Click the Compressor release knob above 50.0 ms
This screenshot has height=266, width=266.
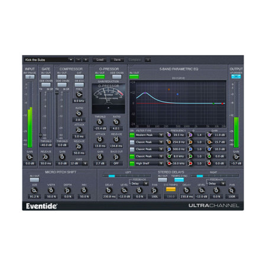pos(79,147)
